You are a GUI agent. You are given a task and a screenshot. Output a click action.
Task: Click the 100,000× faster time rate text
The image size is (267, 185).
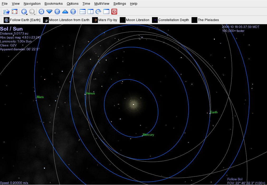(x=233, y=31)
